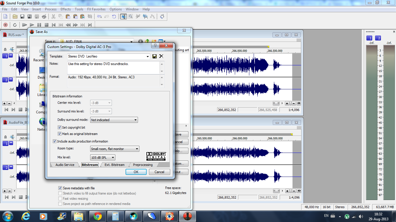Click the Repeat last action icon
Screen dimensions: 396x222
(114, 16)
